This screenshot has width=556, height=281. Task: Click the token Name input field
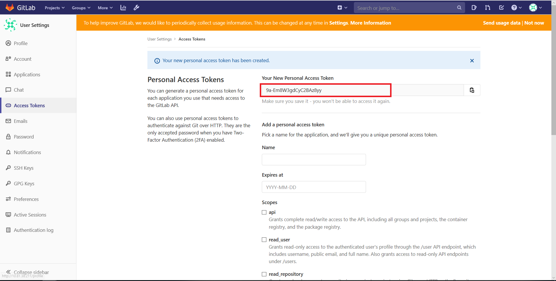click(x=314, y=160)
